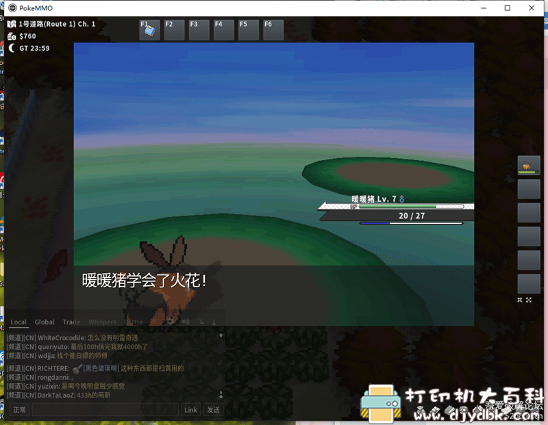Click the down-arrow icon in chat header
Image resolution: width=548 pixels, height=425 pixels.
click(214, 322)
